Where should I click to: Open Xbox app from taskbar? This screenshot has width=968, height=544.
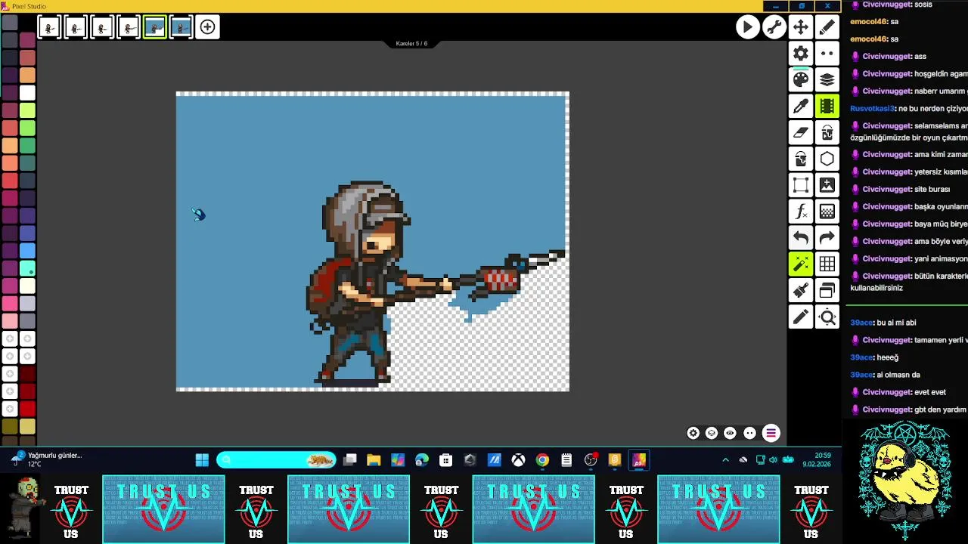pyautogui.click(x=518, y=460)
